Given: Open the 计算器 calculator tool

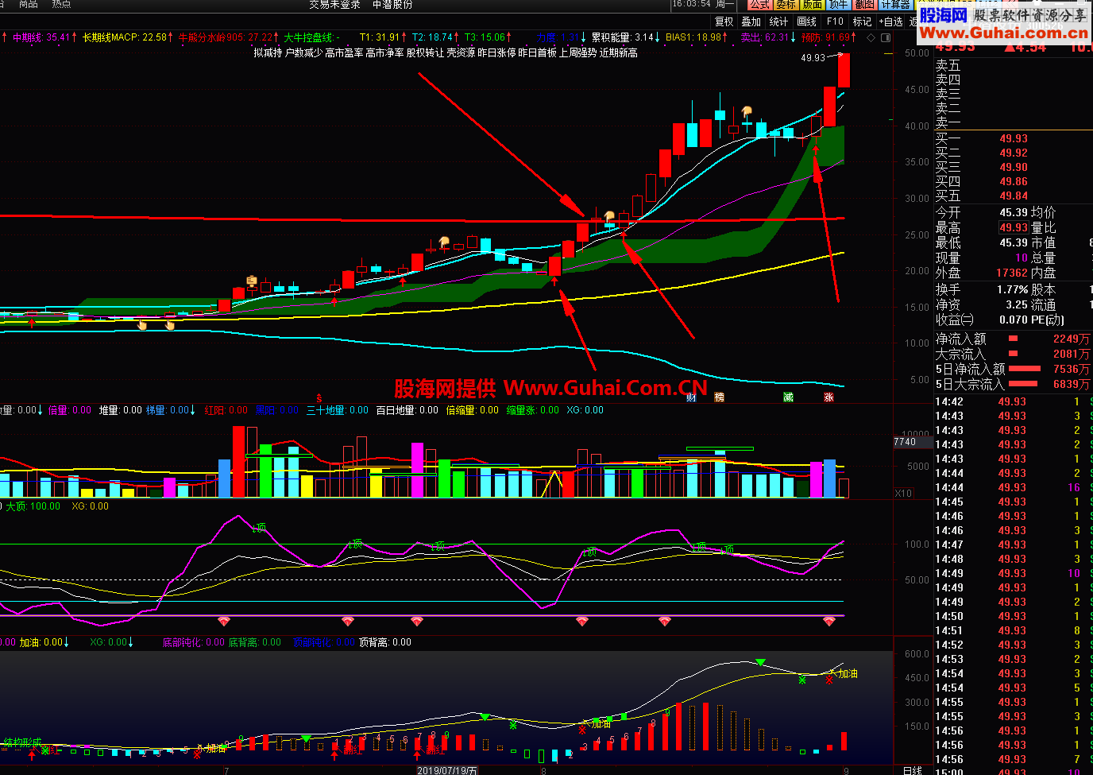Looking at the screenshot, I should tap(895, 5).
